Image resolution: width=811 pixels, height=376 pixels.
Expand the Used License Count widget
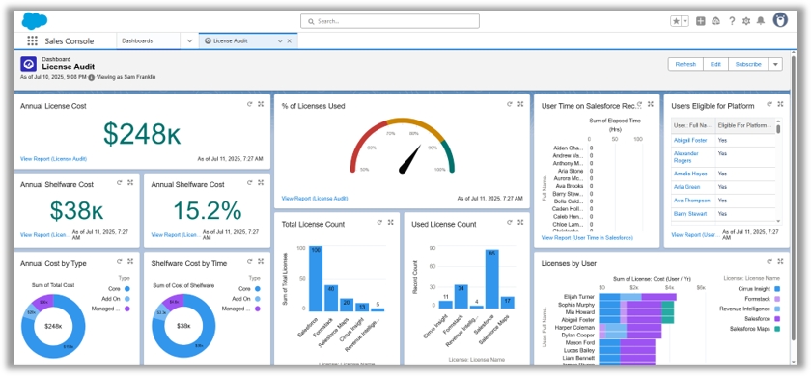[x=520, y=222]
